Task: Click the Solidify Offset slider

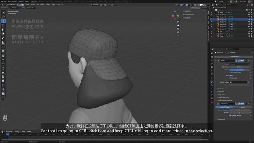Action: [239, 70]
